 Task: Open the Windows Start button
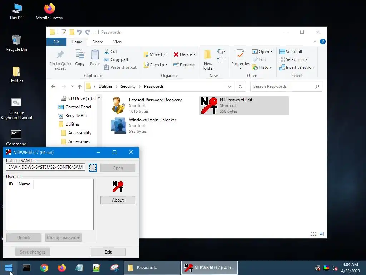pyautogui.click(x=9, y=268)
